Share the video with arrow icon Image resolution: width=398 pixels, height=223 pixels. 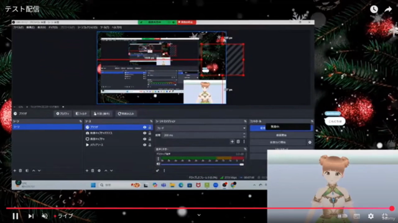388,9
